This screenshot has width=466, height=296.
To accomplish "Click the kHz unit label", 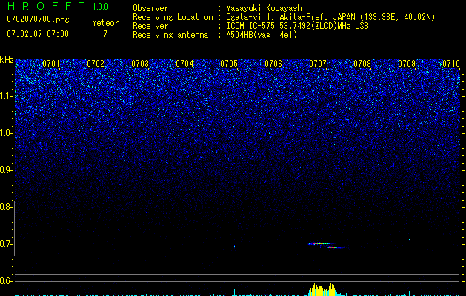I will (7, 59).
